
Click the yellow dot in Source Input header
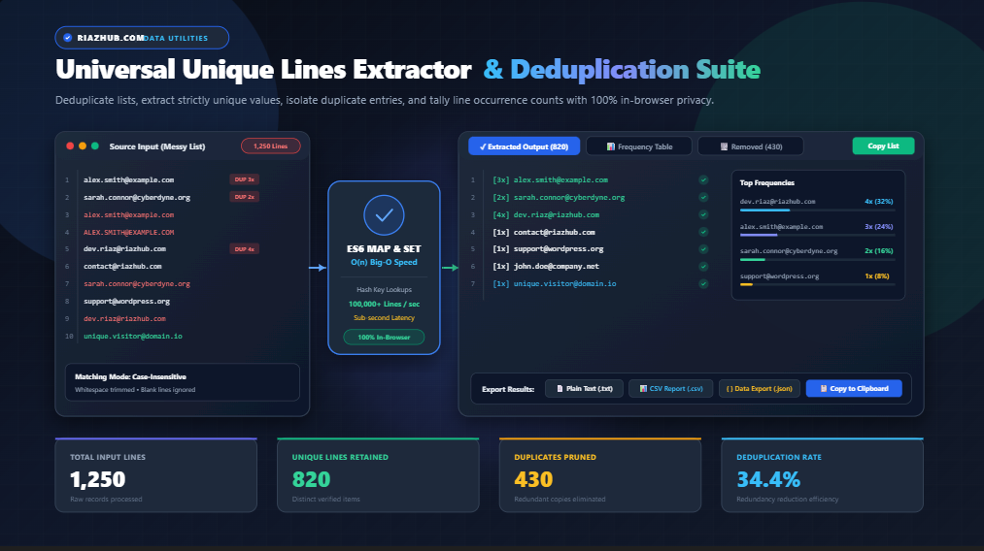[x=83, y=146]
